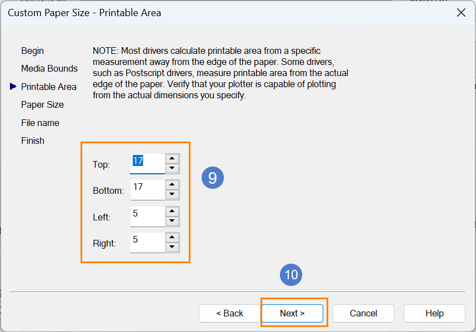Click the blue step 9 annotation badge
The width and height of the screenshot is (476, 332).
pos(213,178)
